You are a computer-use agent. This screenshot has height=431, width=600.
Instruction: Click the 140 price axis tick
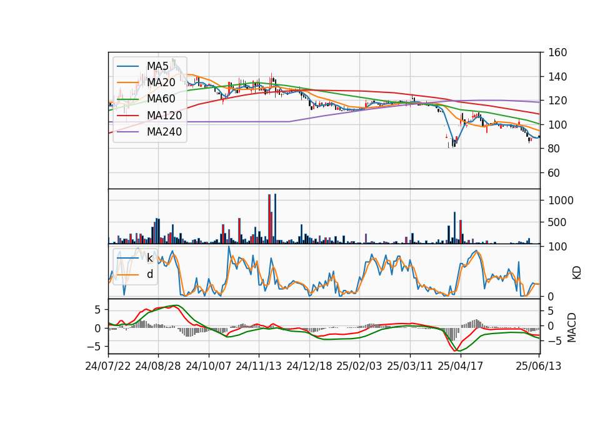[557, 76]
